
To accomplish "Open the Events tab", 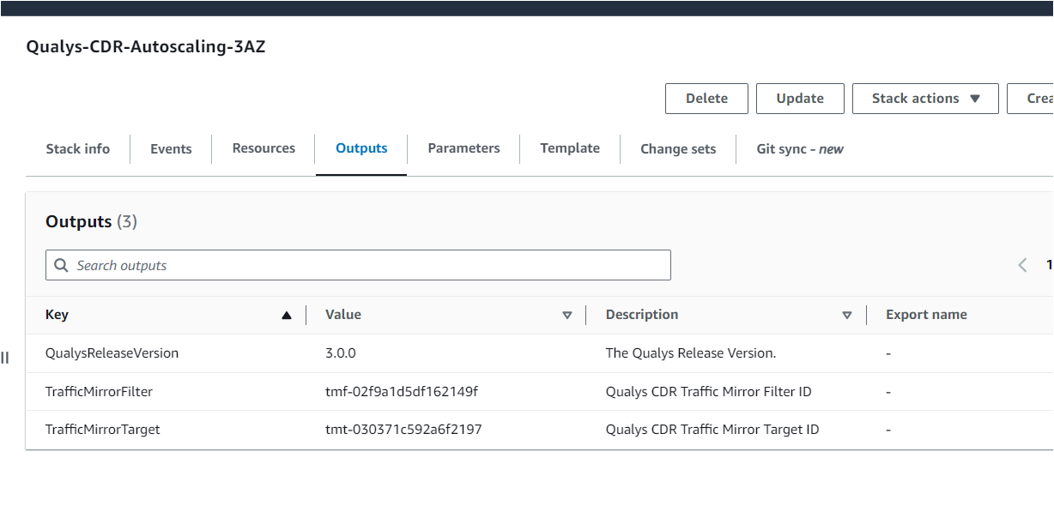I will pyautogui.click(x=171, y=148).
